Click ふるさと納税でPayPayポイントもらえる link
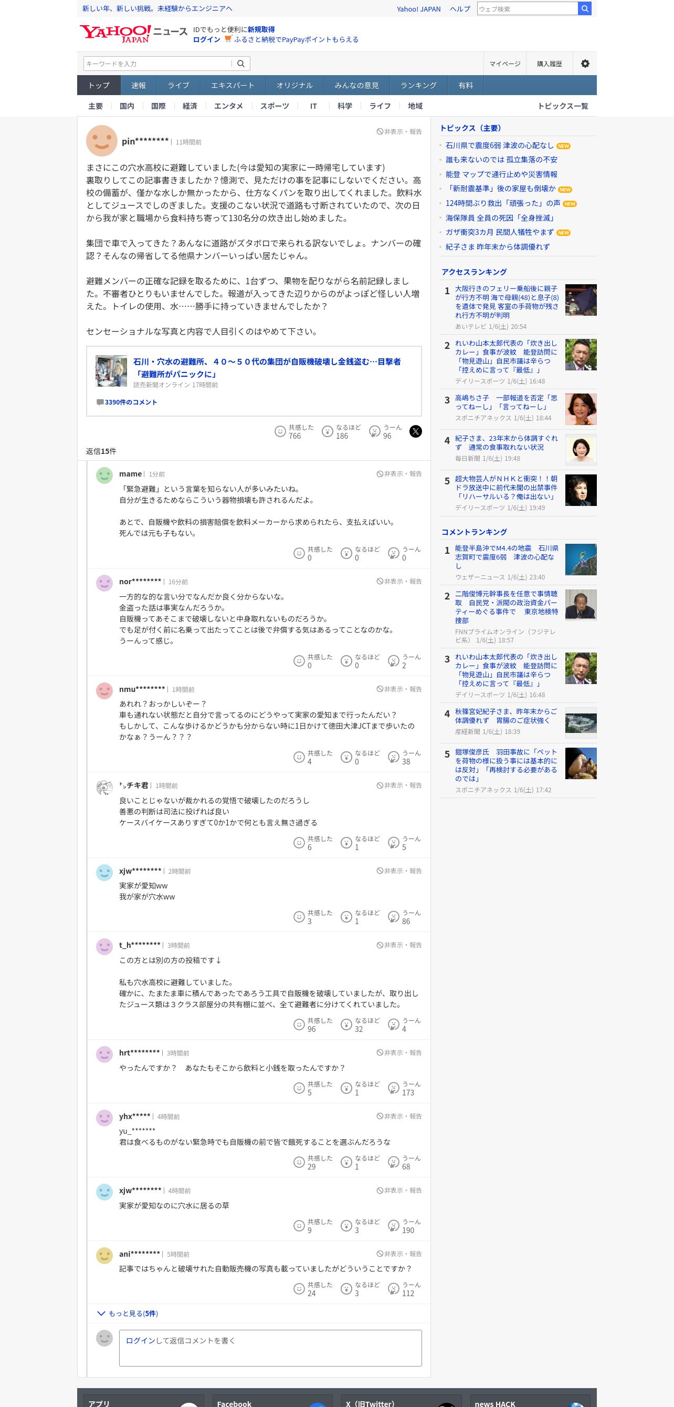Viewport: 674px width, 1407px height. click(x=297, y=39)
